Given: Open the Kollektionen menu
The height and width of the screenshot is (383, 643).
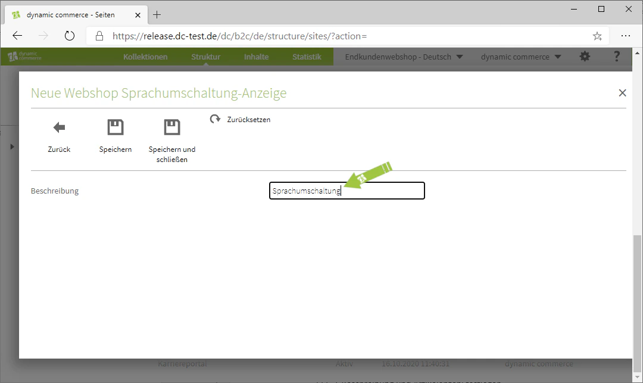Looking at the screenshot, I should point(145,57).
